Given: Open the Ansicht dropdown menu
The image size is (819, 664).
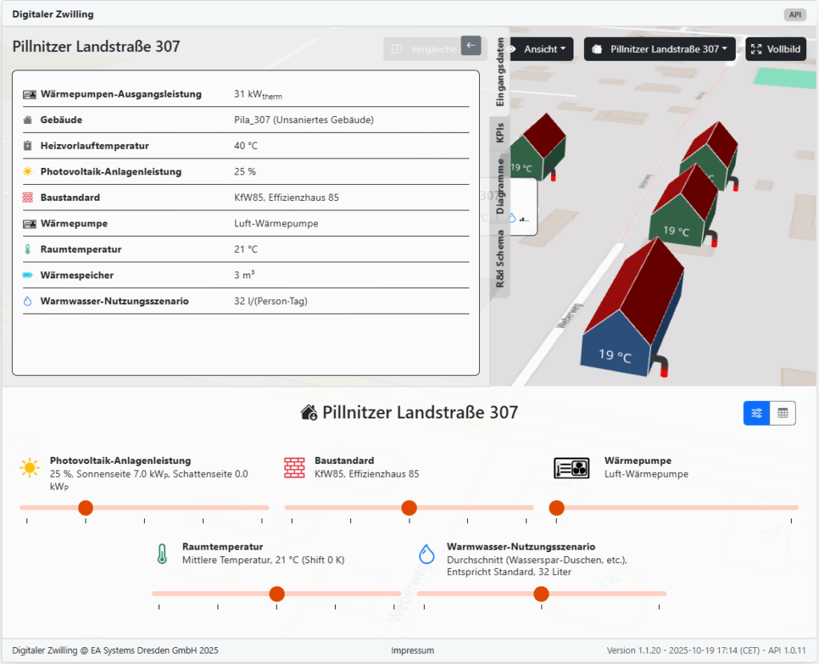Looking at the screenshot, I should click(541, 49).
